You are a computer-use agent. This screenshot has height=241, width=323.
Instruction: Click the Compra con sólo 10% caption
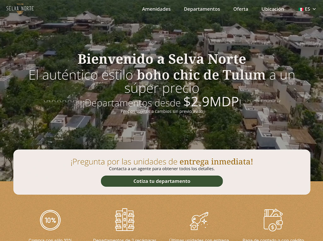pos(50,239)
